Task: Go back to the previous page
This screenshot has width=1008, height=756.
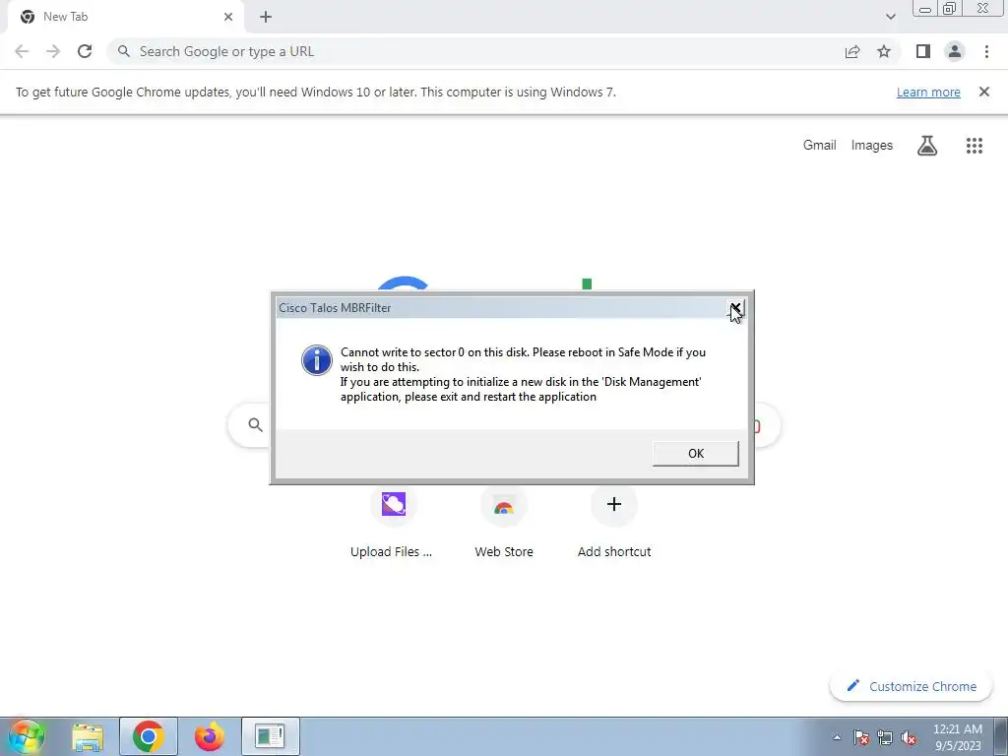Action: pyautogui.click(x=22, y=51)
